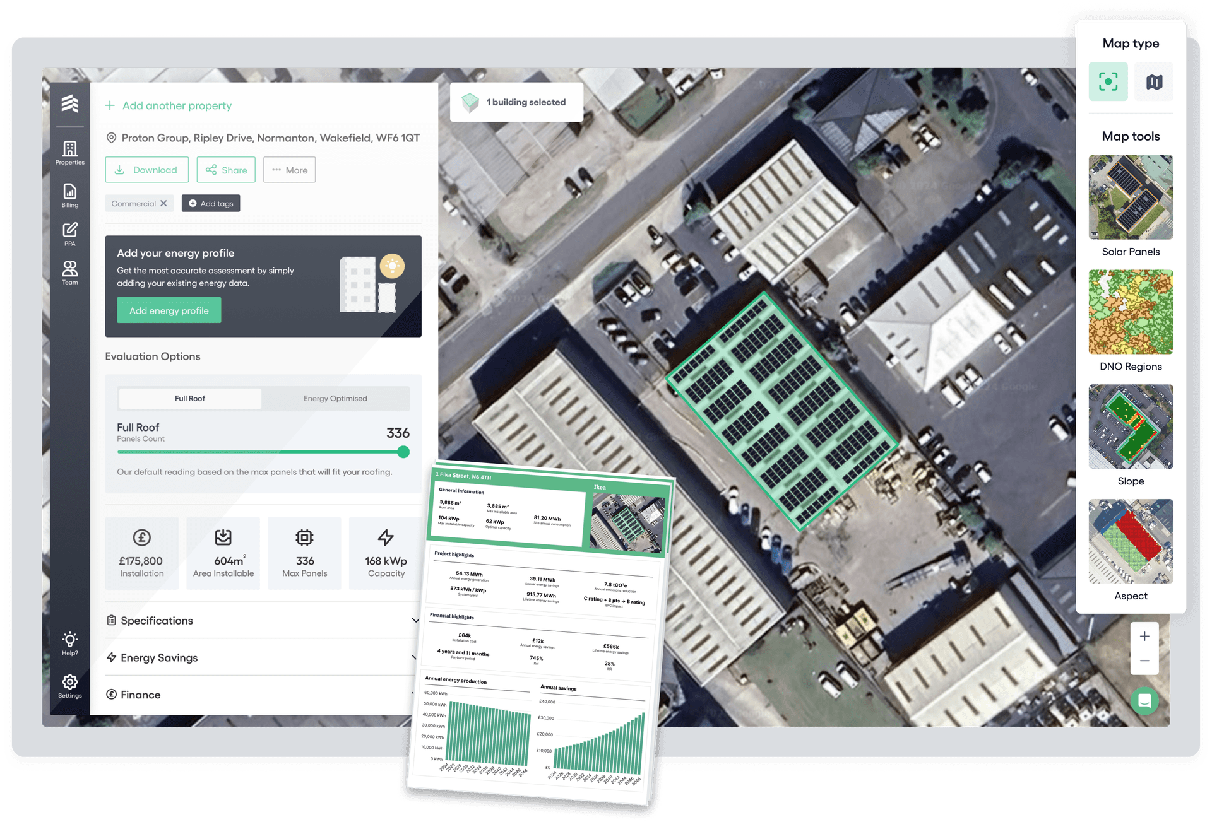Screen dimensions: 1212x822
Task: Click the Add energy profile button
Action: pyautogui.click(x=169, y=310)
